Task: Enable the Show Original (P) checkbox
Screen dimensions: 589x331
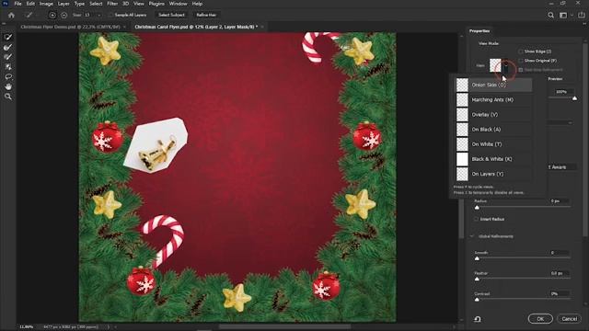Action: [521, 61]
